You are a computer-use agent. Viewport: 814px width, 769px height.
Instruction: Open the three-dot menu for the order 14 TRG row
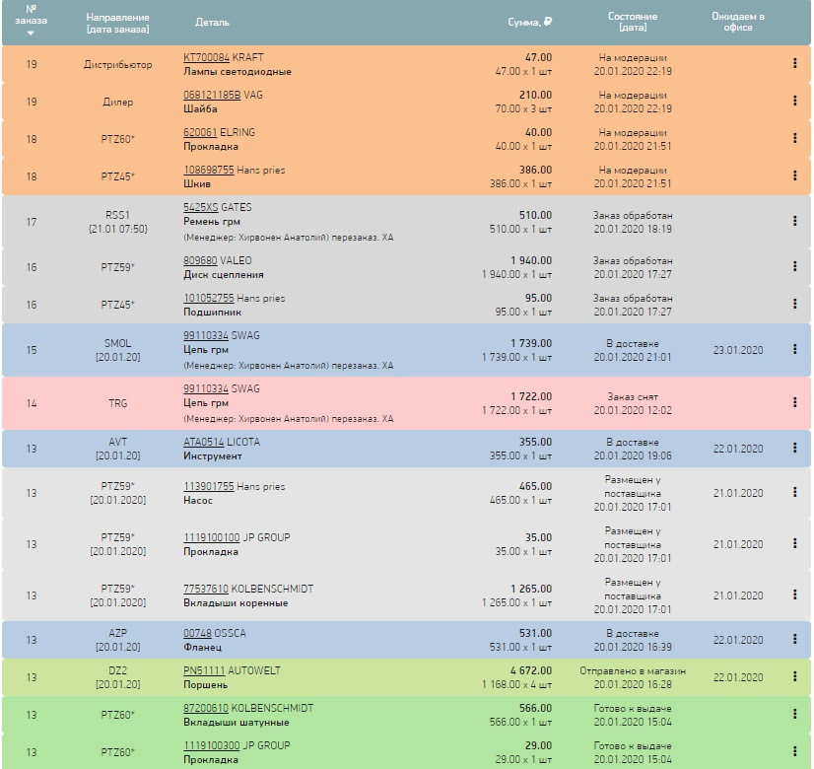pyautogui.click(x=795, y=402)
